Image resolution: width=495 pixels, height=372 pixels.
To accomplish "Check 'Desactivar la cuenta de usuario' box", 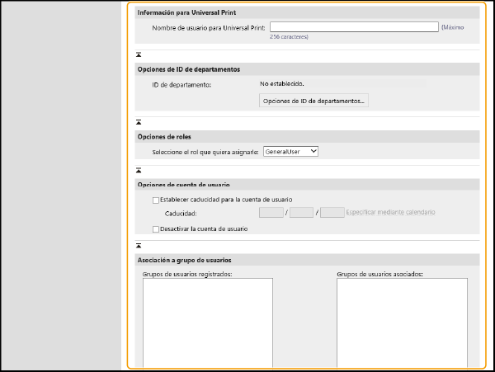I will click(155, 228).
